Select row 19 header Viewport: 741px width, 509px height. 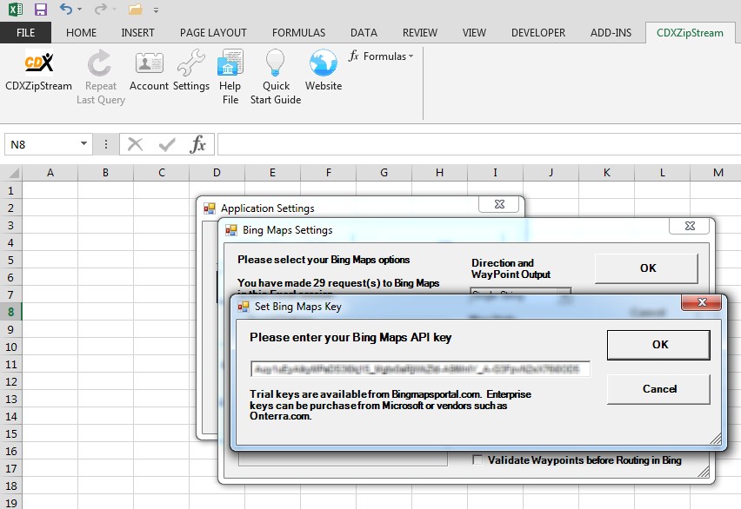(x=10, y=503)
